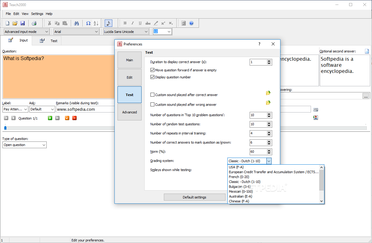This screenshot has height=243, width=372.
Task: Click the green next question arrow
Action: click(x=50, y=118)
